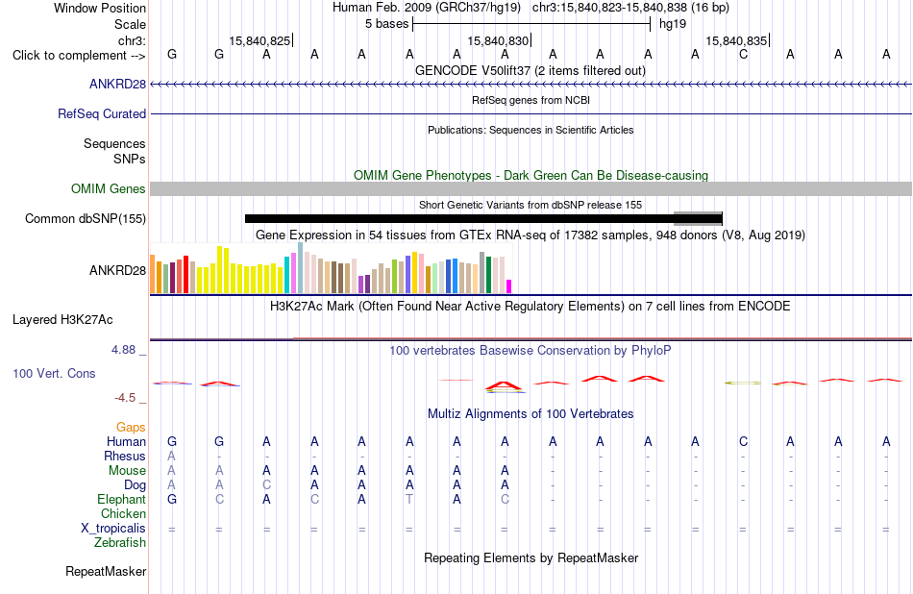This screenshot has width=913, height=594.
Task: Open the GENCODE ANKRD28 track label
Action: [x=117, y=84]
